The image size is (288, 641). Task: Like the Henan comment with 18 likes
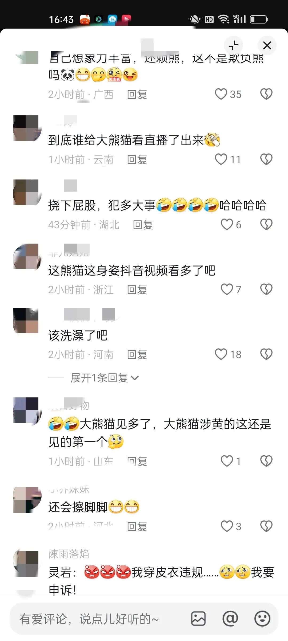[x=221, y=354]
